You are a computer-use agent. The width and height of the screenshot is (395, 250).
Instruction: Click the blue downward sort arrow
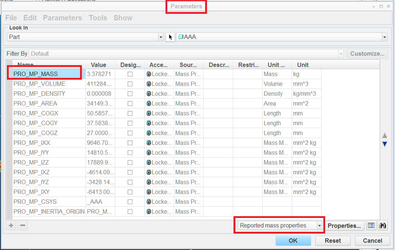[x=385, y=144]
